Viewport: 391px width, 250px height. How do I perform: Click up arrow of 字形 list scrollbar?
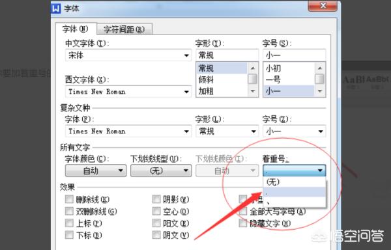[253, 68]
